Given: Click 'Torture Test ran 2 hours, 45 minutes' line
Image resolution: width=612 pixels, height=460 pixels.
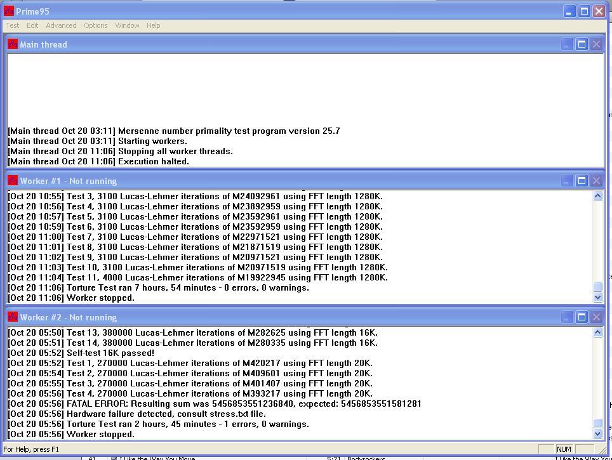Looking at the screenshot, I should point(159,424).
